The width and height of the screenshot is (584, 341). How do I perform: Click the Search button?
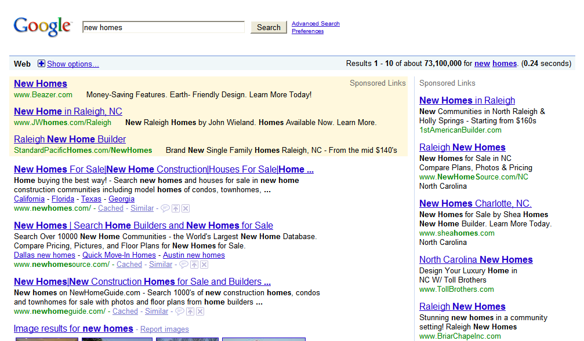(269, 27)
